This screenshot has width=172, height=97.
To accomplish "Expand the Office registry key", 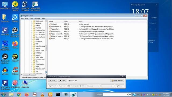I will 32,26.
